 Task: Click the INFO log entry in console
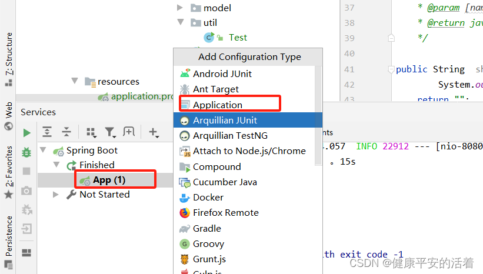pyautogui.click(x=367, y=146)
